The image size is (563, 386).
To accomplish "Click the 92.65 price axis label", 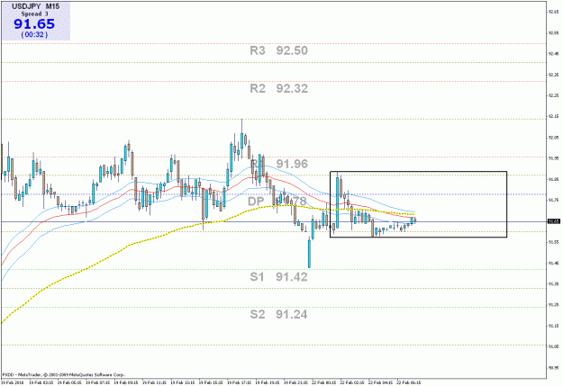I will click(x=553, y=12).
